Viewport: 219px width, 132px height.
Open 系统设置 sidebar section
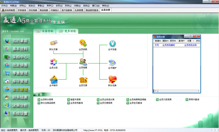coord(17,113)
